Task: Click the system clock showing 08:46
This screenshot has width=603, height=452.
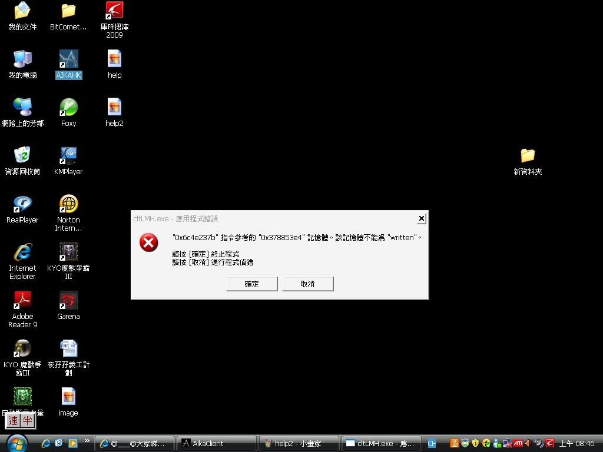Action: (577, 443)
